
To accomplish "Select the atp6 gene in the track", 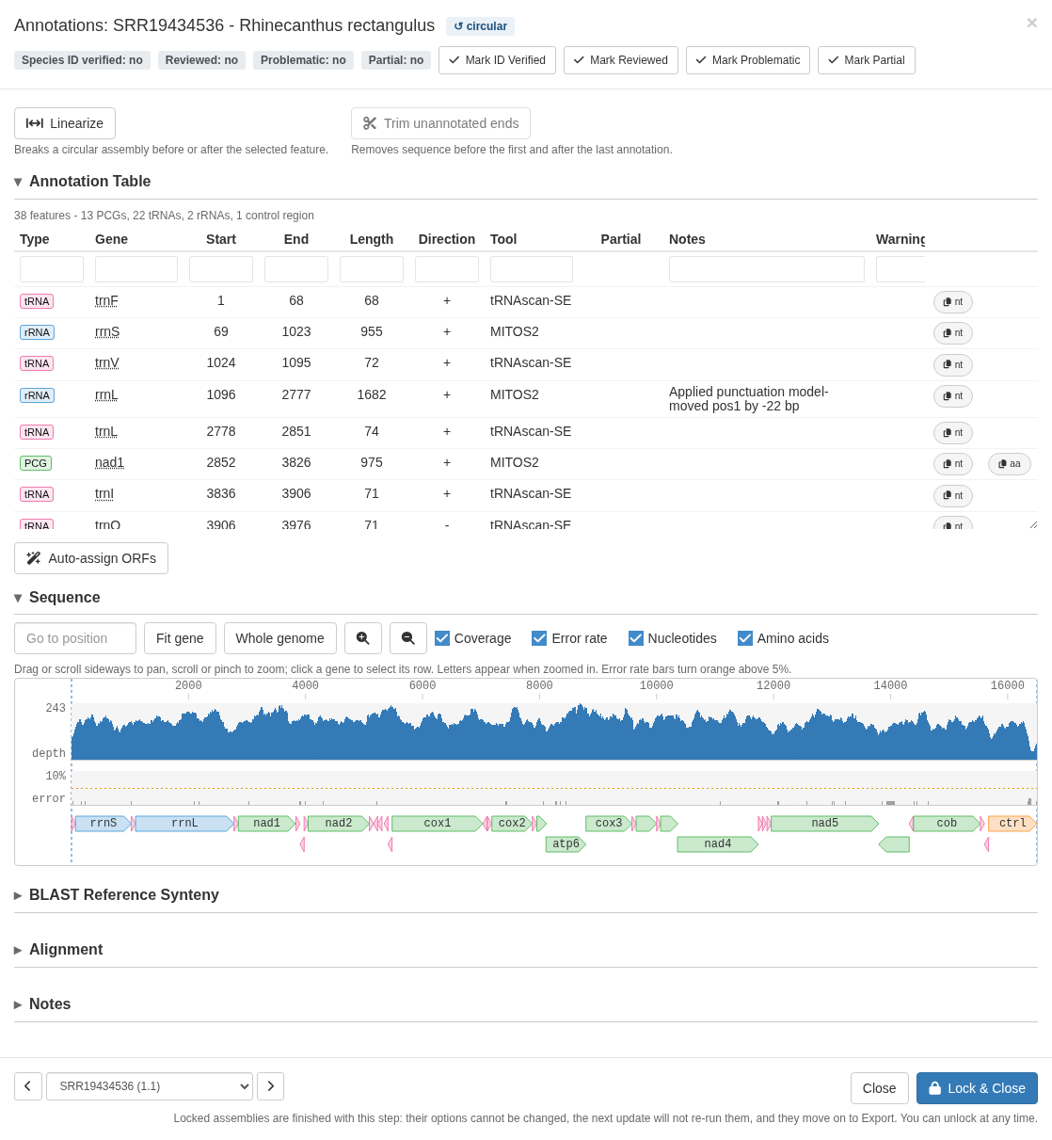I will (x=566, y=844).
